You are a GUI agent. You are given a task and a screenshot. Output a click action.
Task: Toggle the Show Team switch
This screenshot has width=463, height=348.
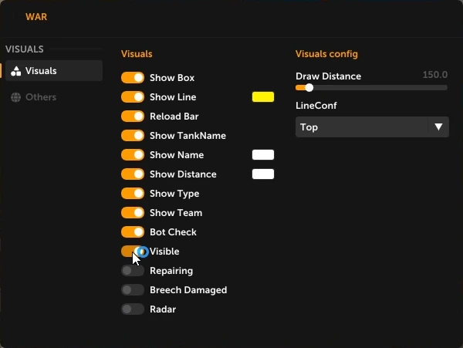pyautogui.click(x=133, y=212)
